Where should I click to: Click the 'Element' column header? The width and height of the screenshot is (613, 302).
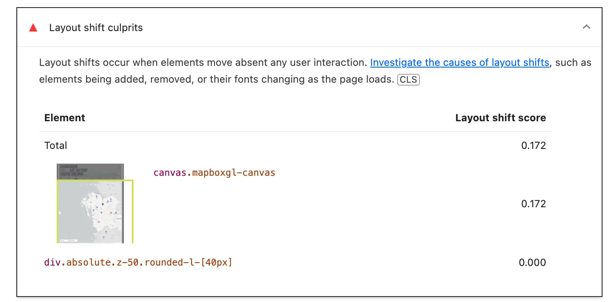click(65, 118)
